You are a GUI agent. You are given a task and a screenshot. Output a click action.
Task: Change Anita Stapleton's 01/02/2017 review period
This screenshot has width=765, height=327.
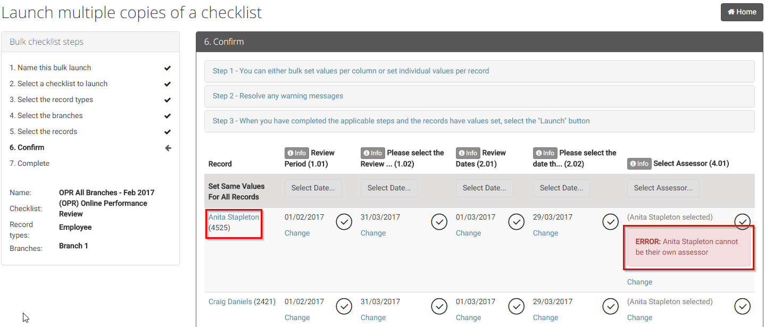tap(297, 233)
